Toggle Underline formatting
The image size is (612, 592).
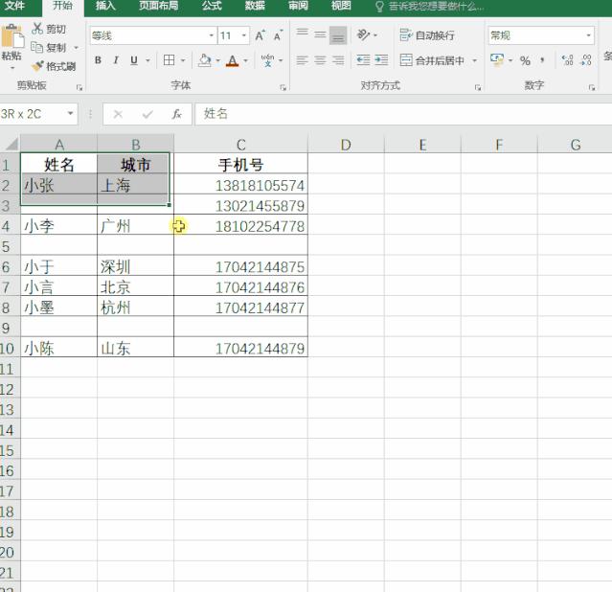click(x=134, y=60)
